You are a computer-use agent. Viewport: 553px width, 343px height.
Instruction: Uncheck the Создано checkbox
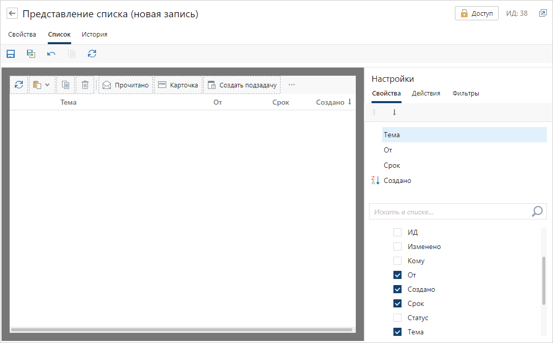397,289
